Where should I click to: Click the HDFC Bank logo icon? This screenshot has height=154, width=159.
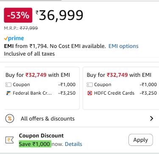(x=90, y=93)
